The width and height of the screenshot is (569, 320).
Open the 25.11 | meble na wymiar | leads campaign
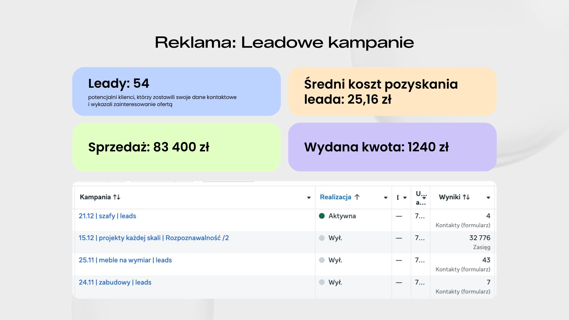click(125, 260)
